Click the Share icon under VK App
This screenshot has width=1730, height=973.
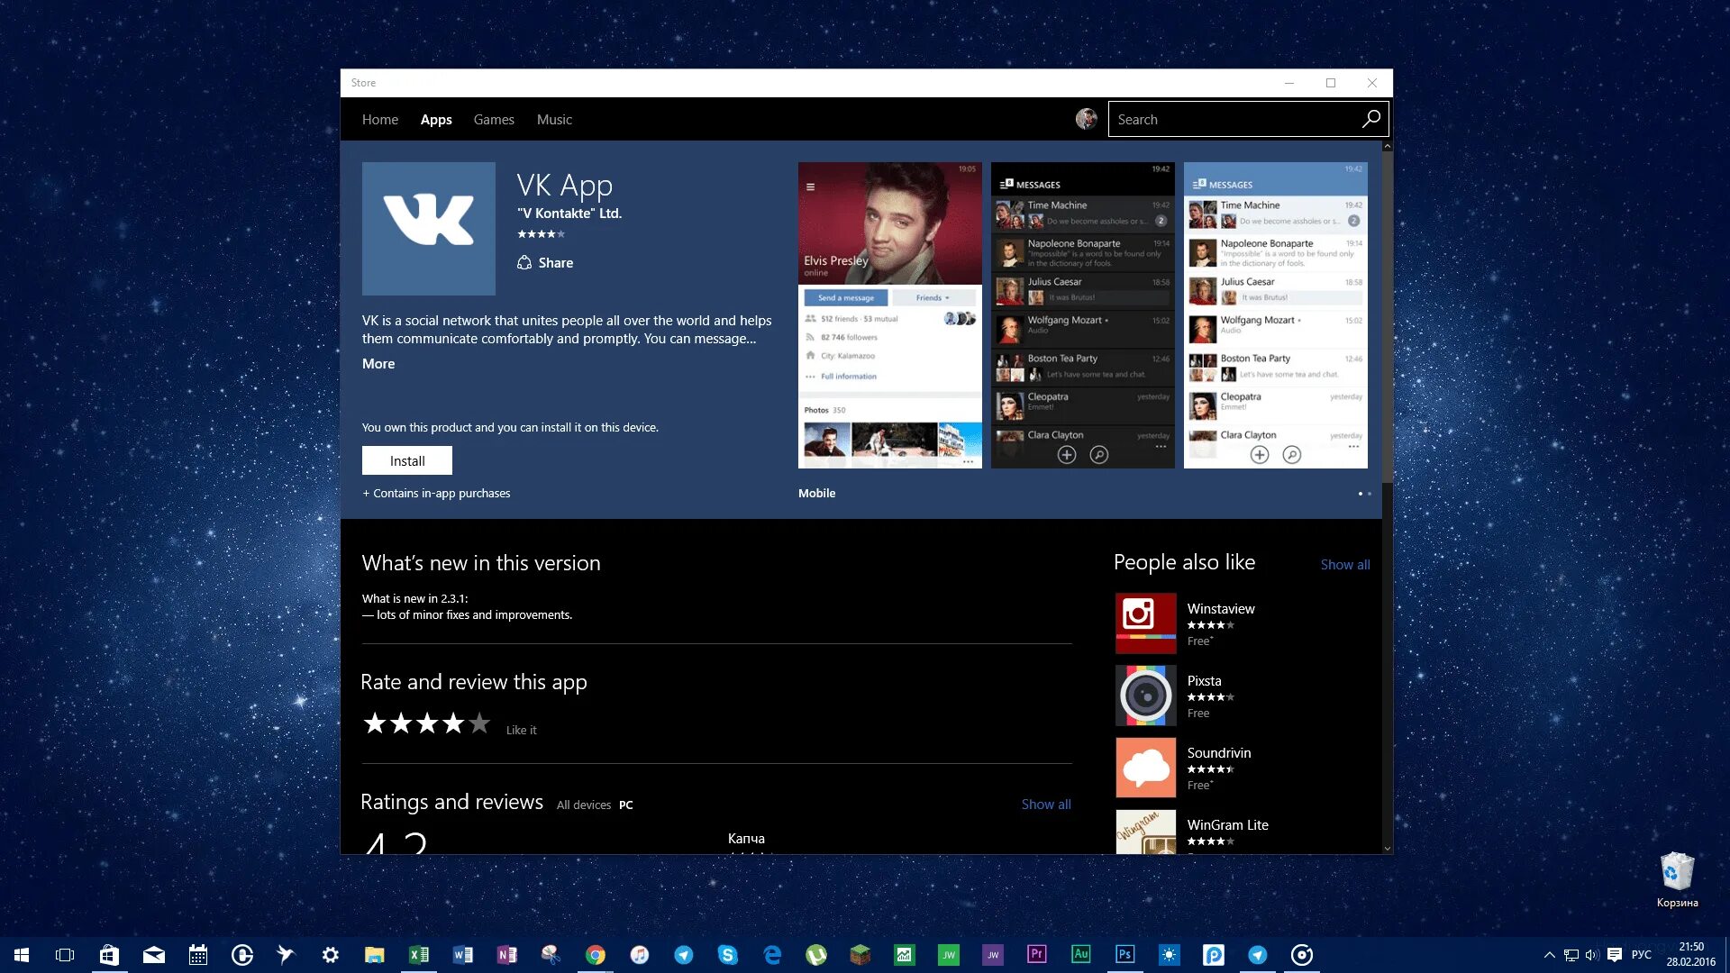tap(524, 262)
